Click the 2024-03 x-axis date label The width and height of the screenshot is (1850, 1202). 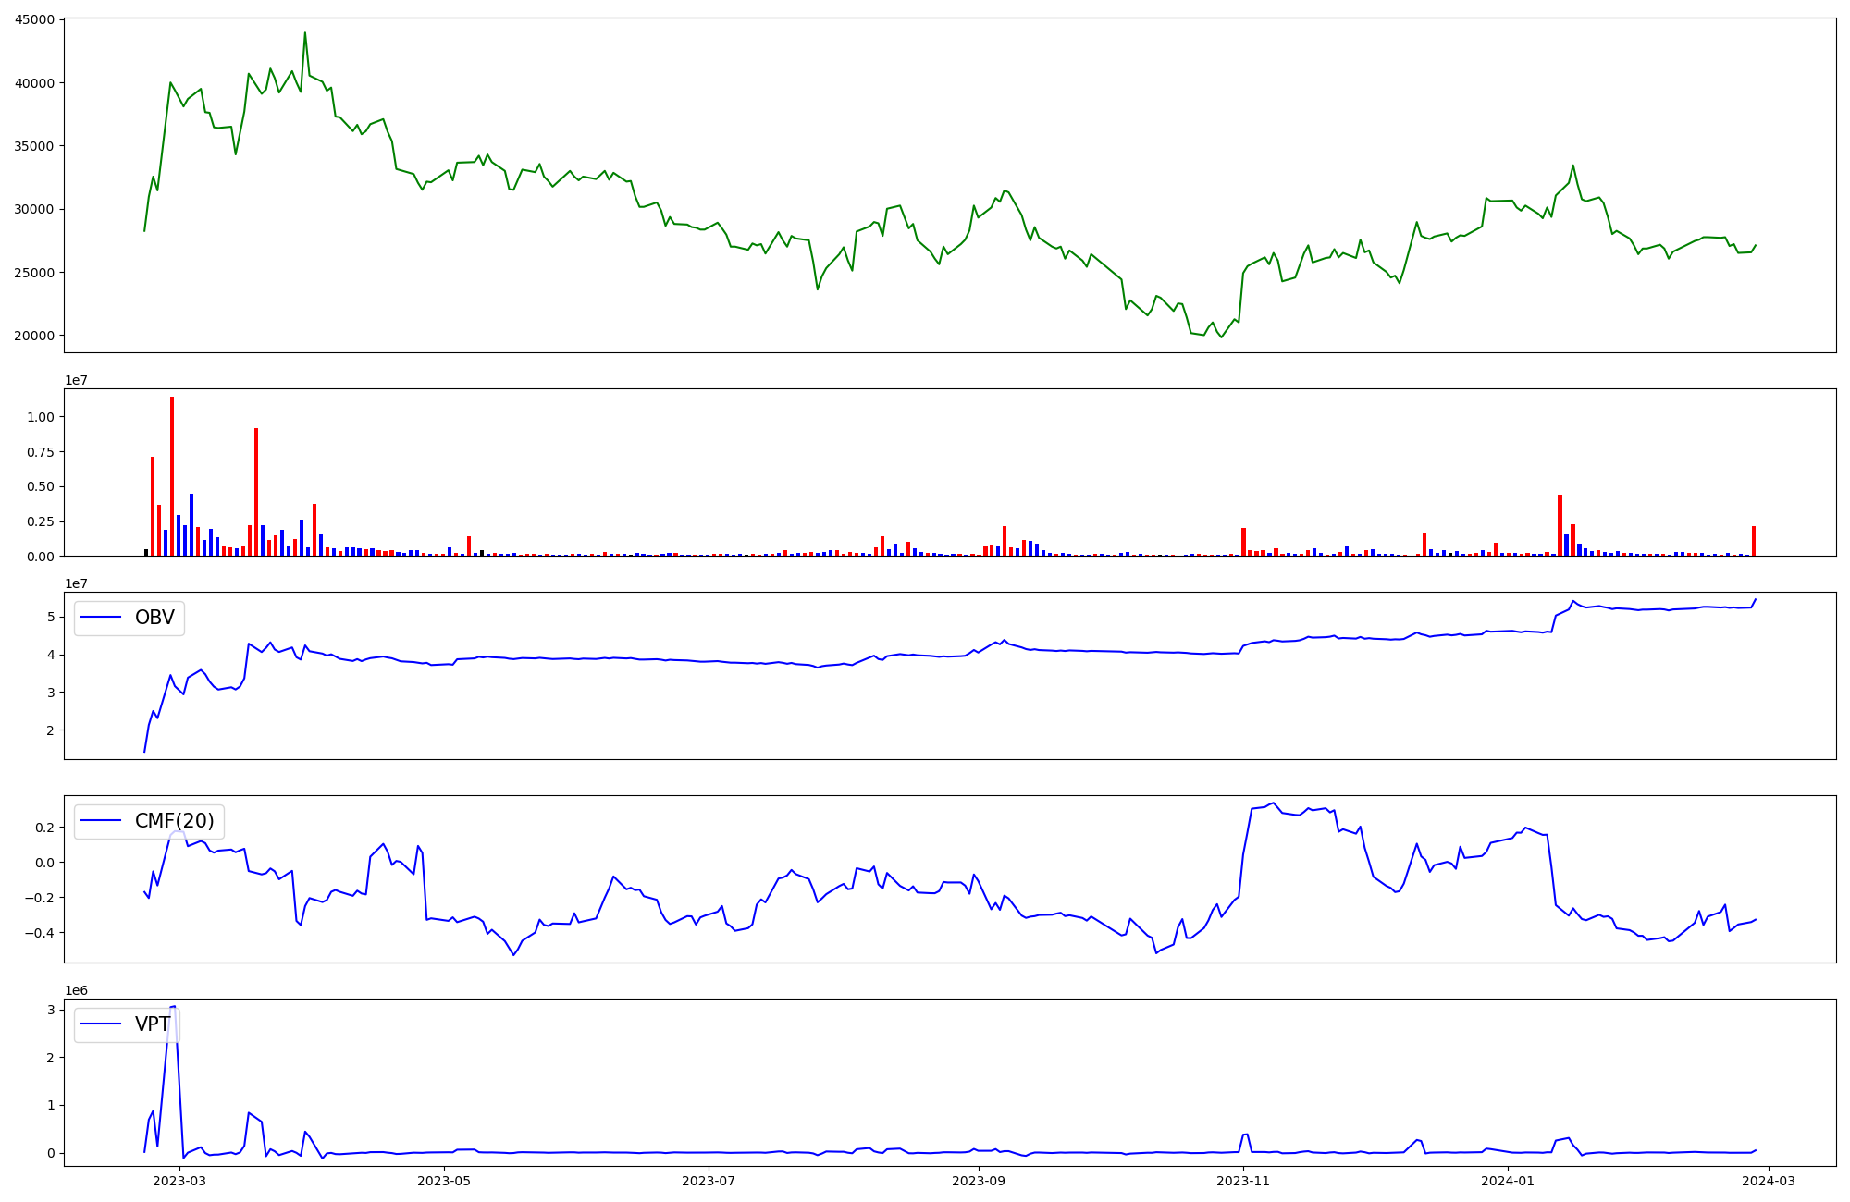click(1770, 1181)
